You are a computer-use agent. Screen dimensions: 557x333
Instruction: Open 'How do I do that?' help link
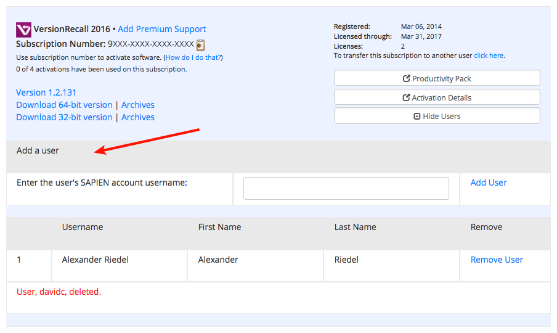pyautogui.click(x=193, y=57)
